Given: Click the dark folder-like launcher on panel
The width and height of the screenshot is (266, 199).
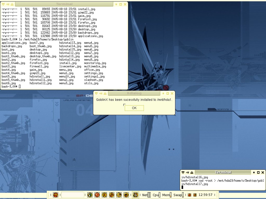Looking at the screenshot, I should point(126,195).
